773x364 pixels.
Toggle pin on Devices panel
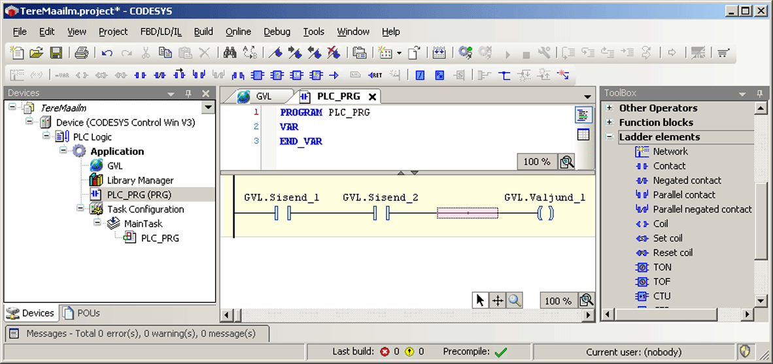point(188,93)
